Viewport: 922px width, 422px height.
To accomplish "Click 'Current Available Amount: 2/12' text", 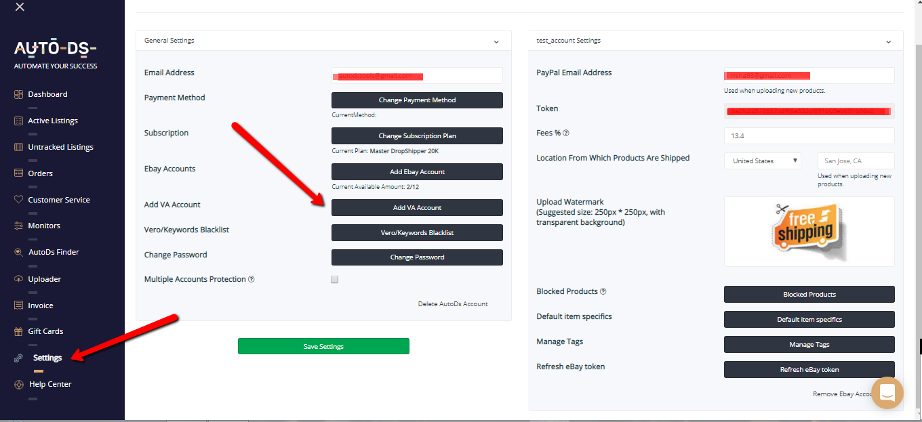I will [x=375, y=187].
